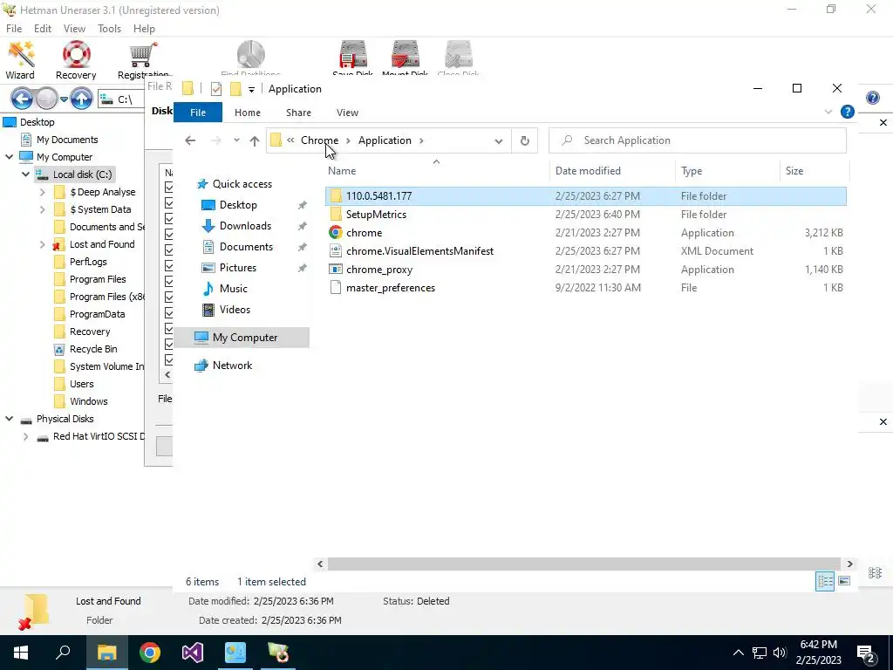Select the 110.0.5481.177 folder row
The height and width of the screenshot is (670, 893).
[587, 196]
